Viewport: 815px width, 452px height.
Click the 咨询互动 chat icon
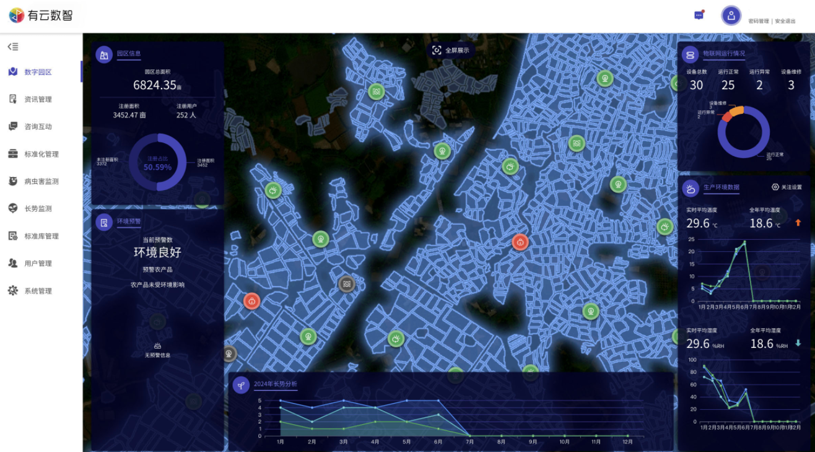[x=13, y=126]
